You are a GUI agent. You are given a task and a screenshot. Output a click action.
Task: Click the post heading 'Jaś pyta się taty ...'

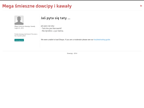[x=55, y=18]
